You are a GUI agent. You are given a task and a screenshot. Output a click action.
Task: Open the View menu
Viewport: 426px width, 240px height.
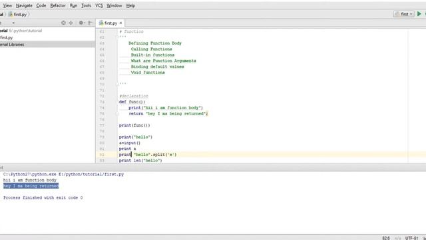coord(7,5)
